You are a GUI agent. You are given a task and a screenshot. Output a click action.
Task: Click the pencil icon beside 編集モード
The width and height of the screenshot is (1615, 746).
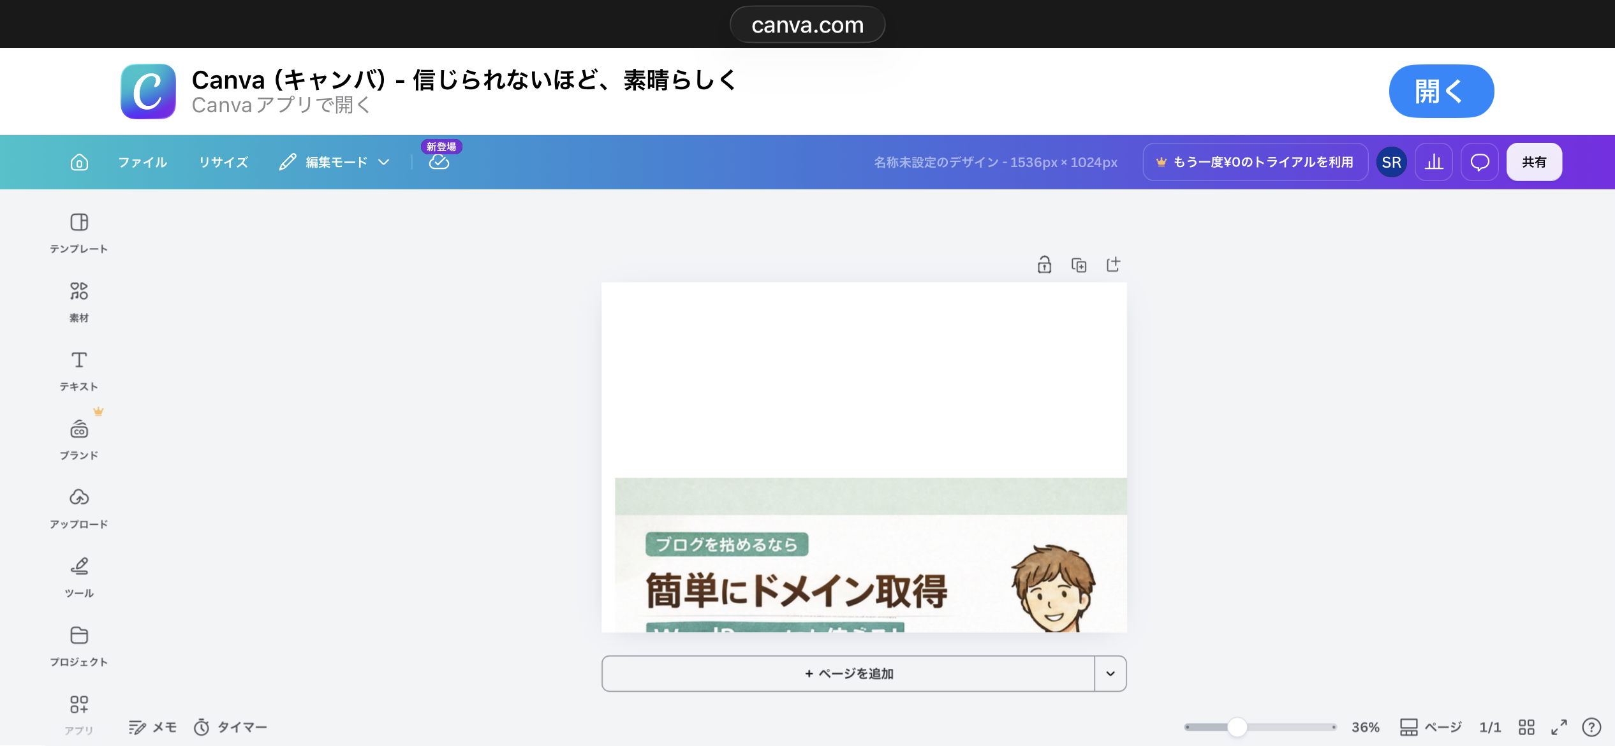click(288, 162)
